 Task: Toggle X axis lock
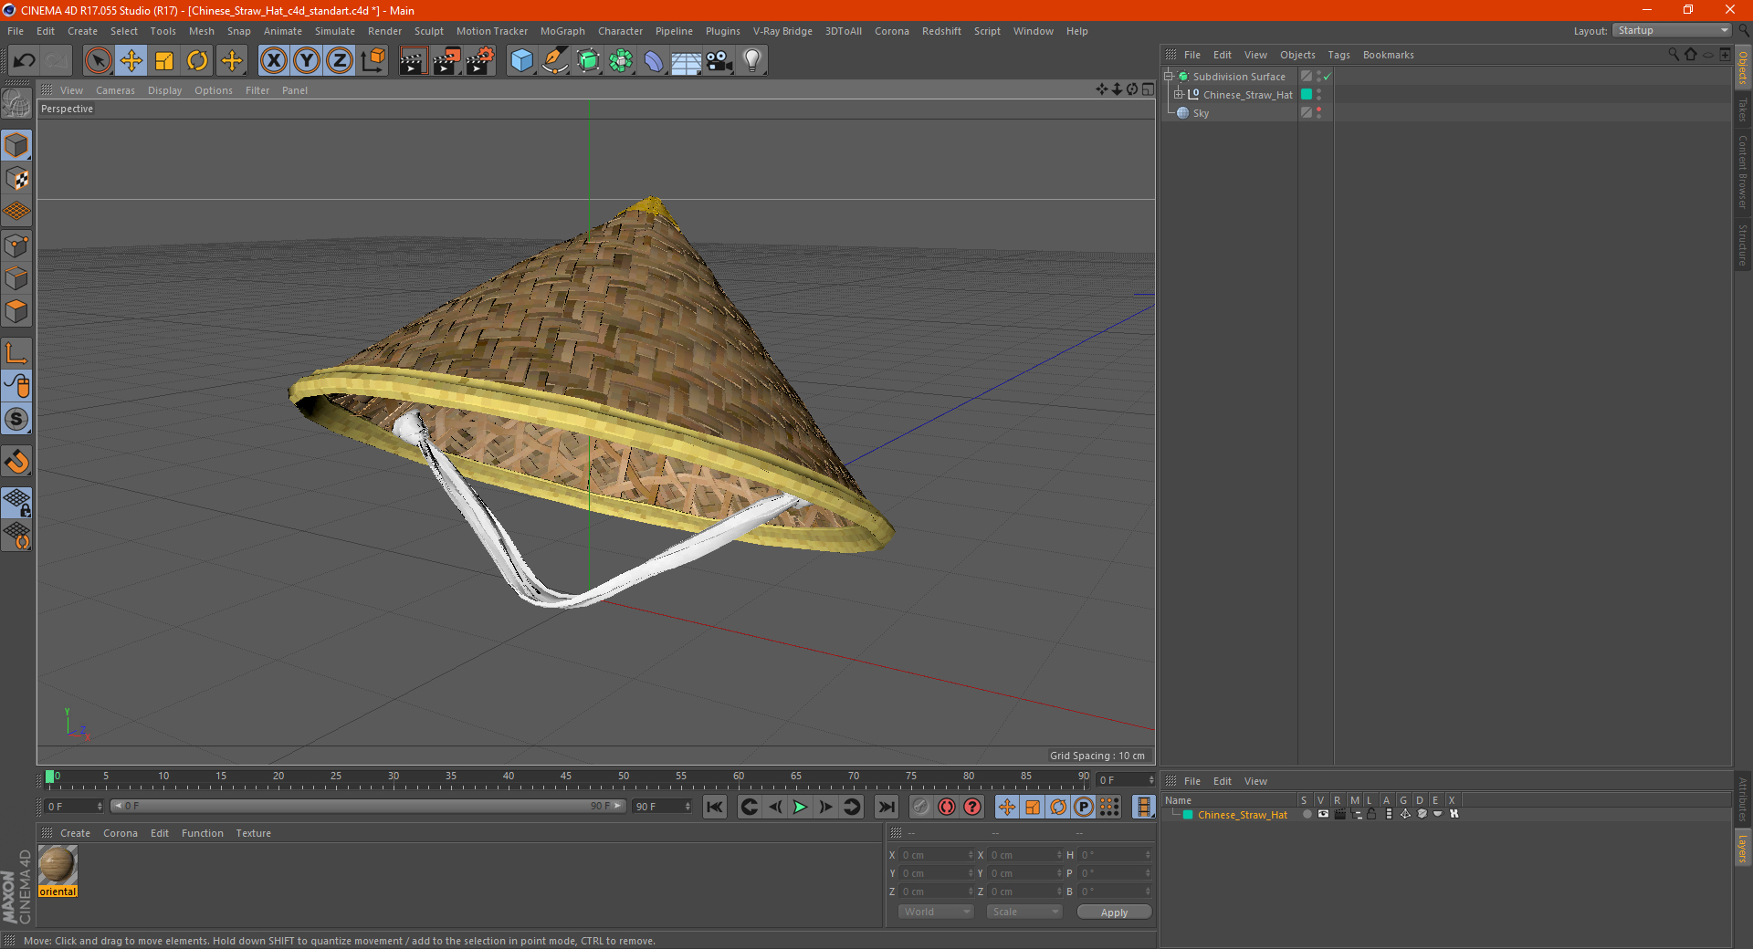[273, 61]
